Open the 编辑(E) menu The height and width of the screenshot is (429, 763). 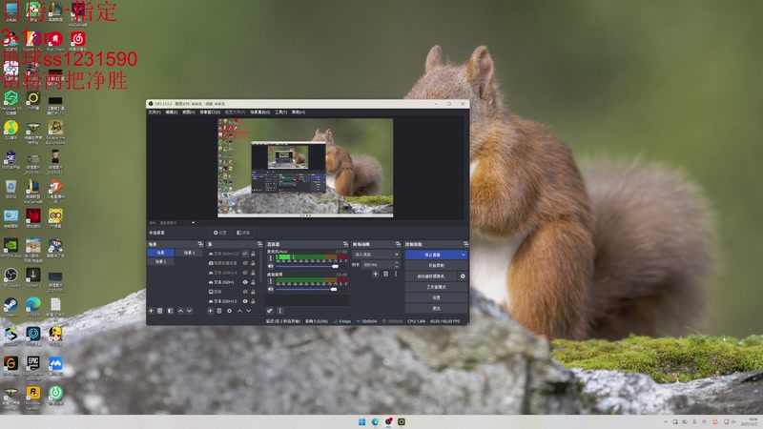pos(172,112)
